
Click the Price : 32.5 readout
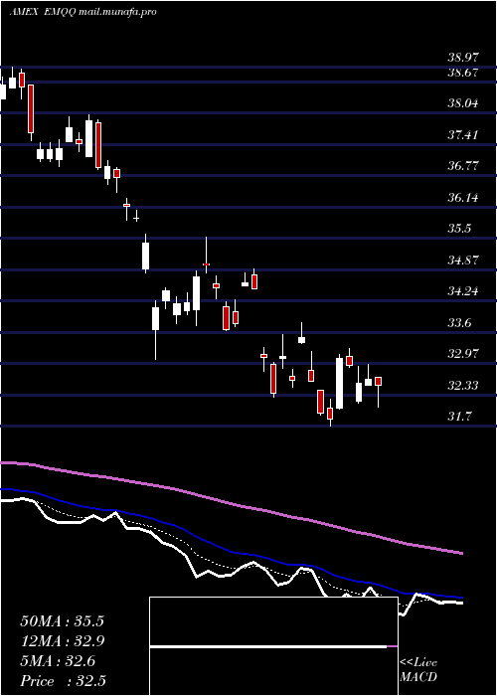click(62, 681)
